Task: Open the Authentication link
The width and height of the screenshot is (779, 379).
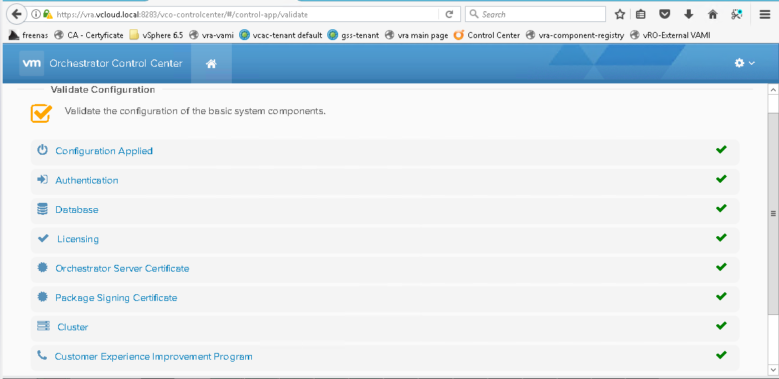Action: point(87,180)
